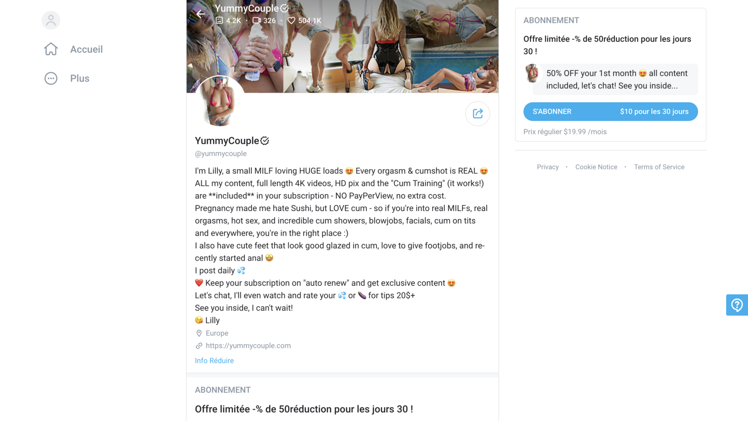Click the heart likes icon showing 504.1K

291,20
